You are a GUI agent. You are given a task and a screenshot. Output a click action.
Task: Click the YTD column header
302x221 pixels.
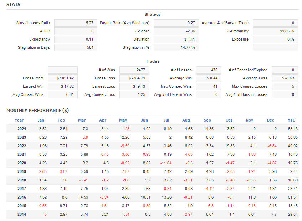[291, 120]
